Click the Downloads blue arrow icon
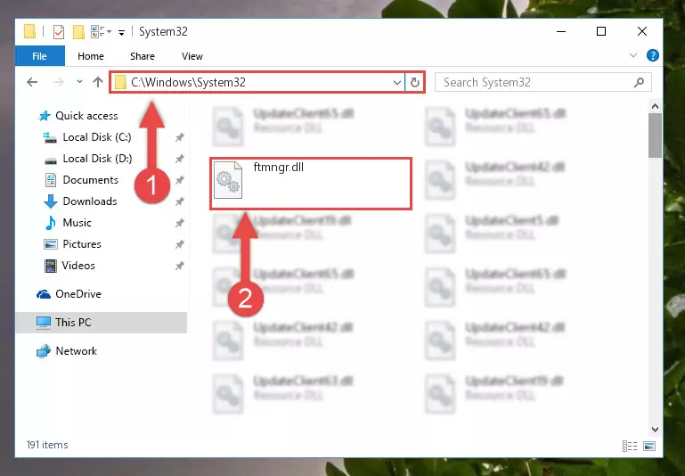 click(50, 201)
